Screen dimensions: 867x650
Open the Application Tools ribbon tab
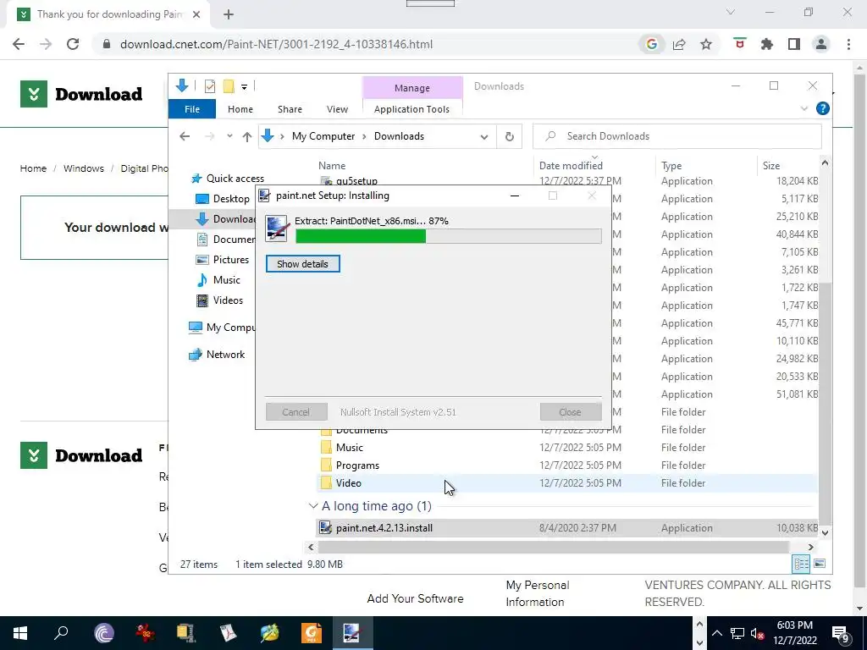point(411,109)
